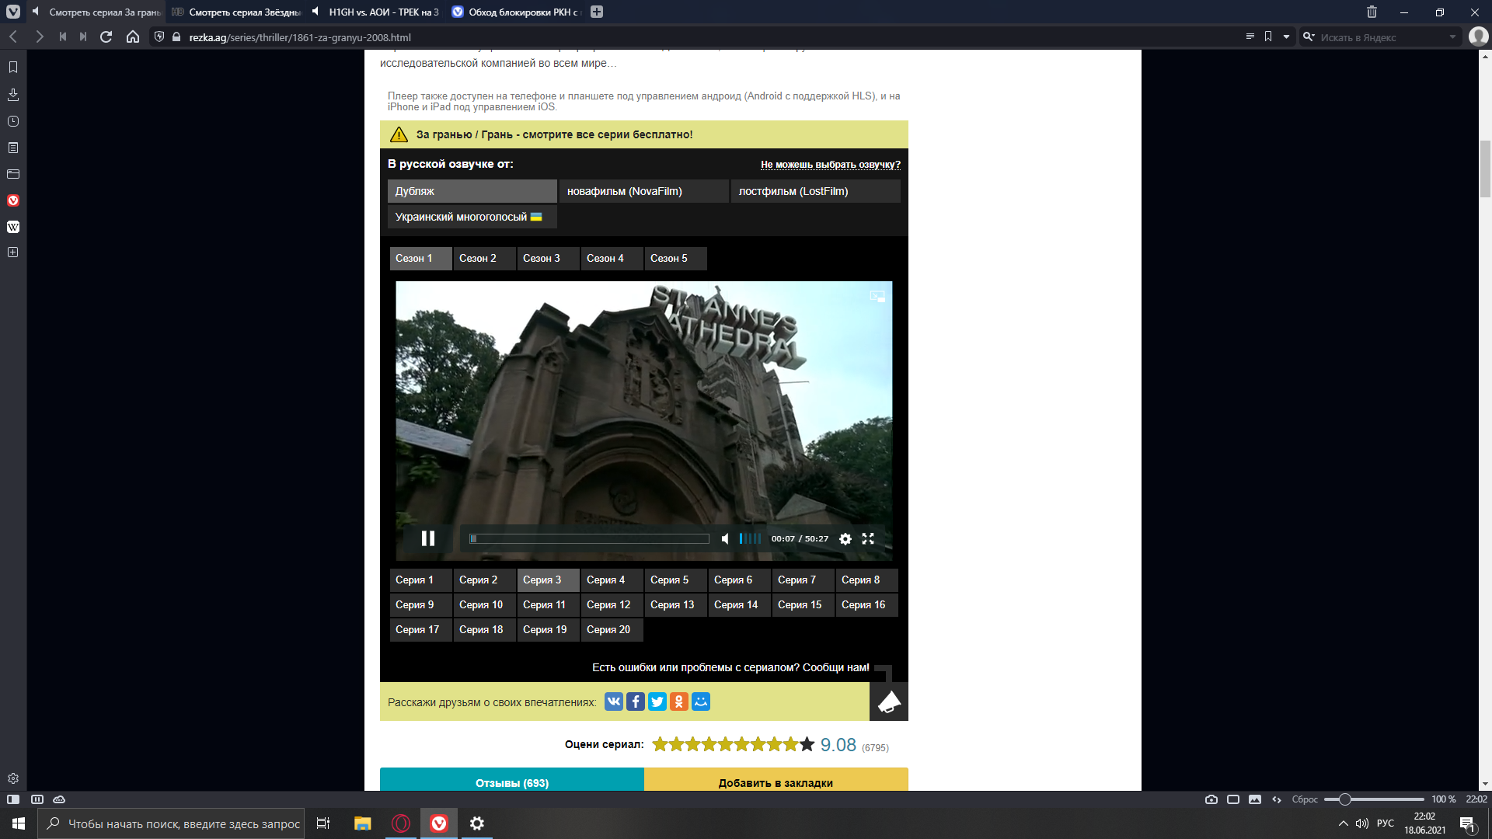The image size is (1492, 839).
Task: Select Сезон 2 tab
Action: [x=485, y=258]
